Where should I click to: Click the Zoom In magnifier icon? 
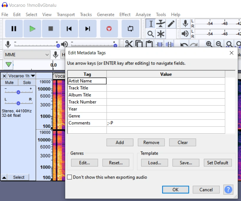pos(209,44)
